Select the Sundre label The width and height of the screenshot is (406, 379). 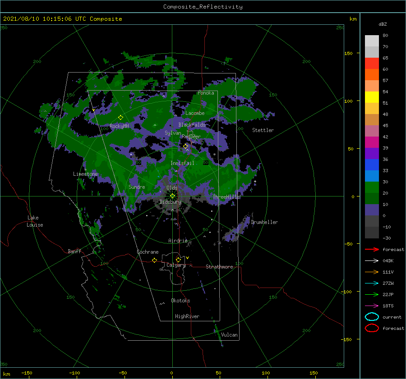tap(137, 187)
